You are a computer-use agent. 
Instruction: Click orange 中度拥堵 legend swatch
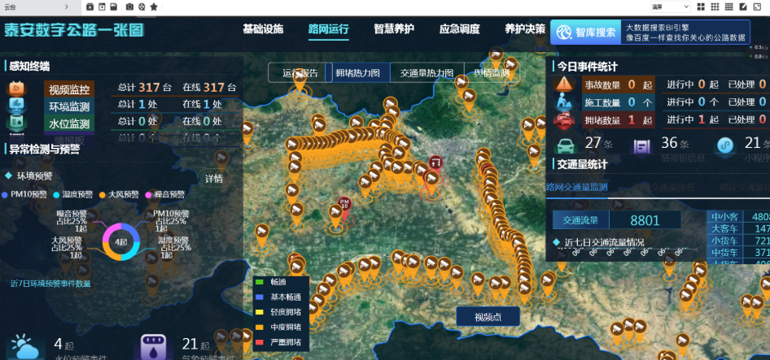tap(260, 327)
